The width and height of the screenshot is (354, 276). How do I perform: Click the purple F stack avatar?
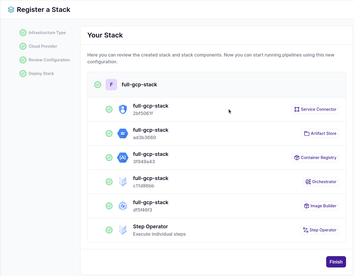pos(111,84)
